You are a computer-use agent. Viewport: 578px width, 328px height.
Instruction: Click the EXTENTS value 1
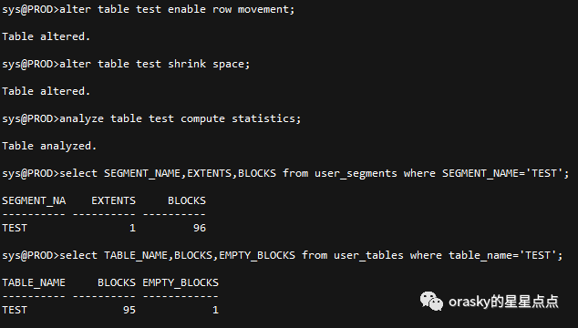[132, 228]
